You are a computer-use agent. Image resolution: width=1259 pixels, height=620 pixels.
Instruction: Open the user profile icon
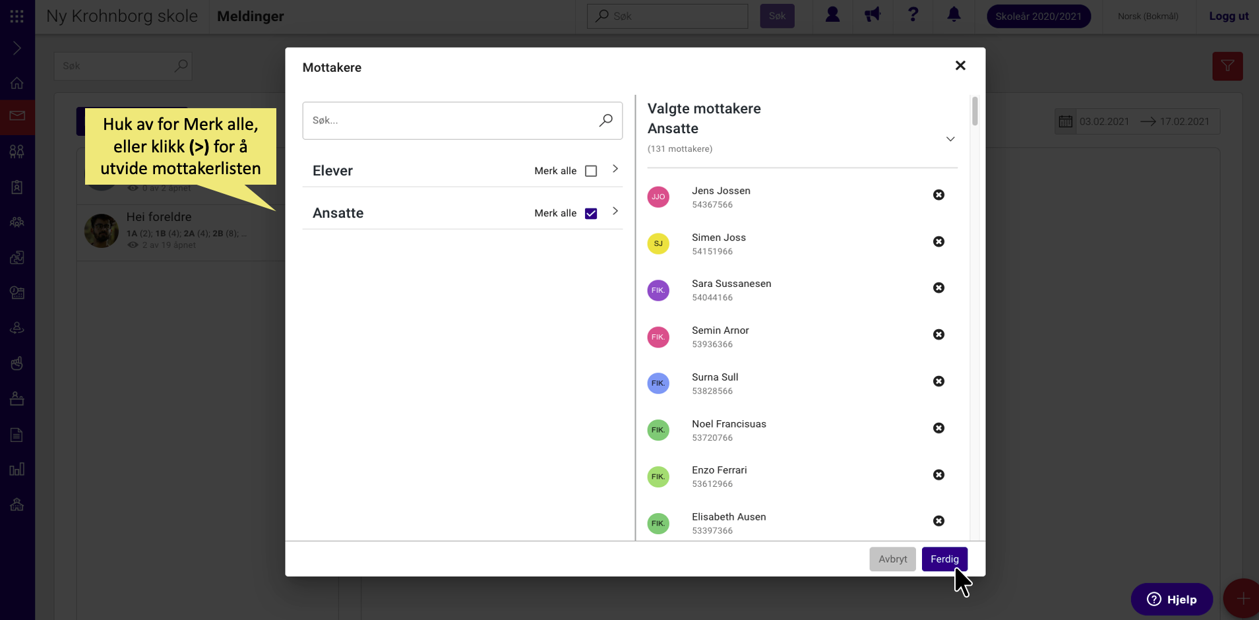832,15
